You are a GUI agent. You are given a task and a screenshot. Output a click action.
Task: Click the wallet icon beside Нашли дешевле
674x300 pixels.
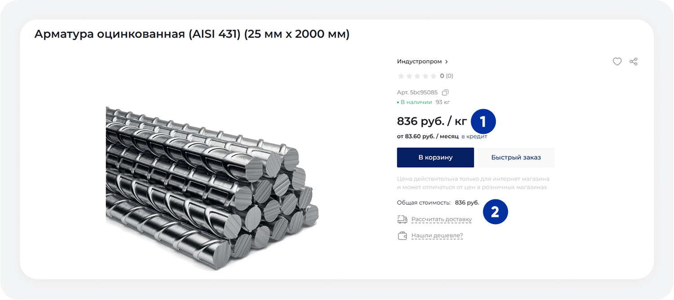(402, 235)
